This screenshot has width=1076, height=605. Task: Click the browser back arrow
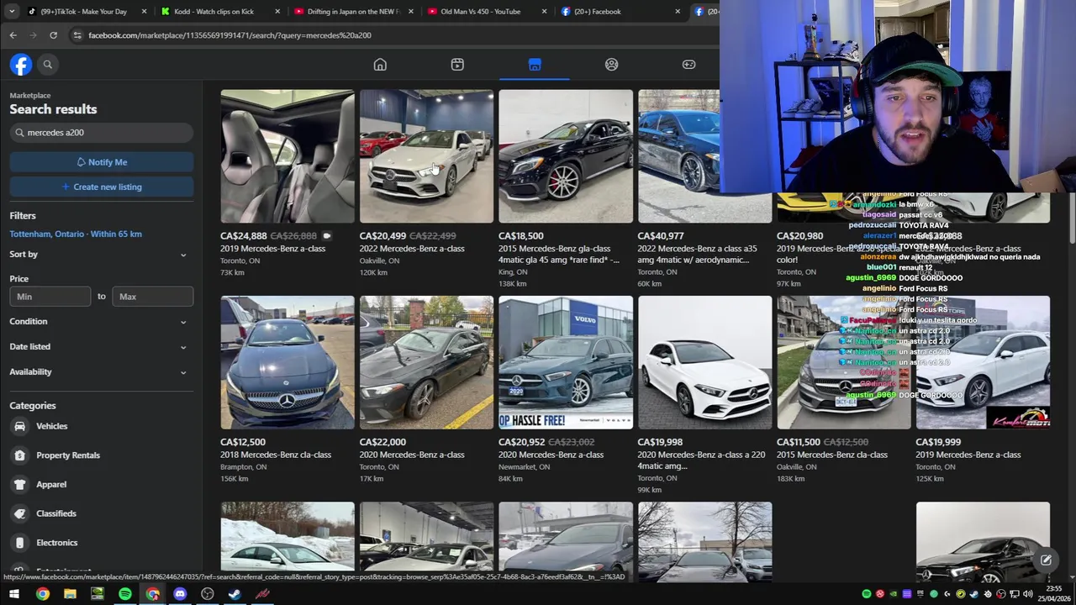(x=13, y=35)
